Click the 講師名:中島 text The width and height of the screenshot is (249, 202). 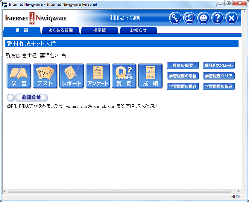click(x=53, y=55)
